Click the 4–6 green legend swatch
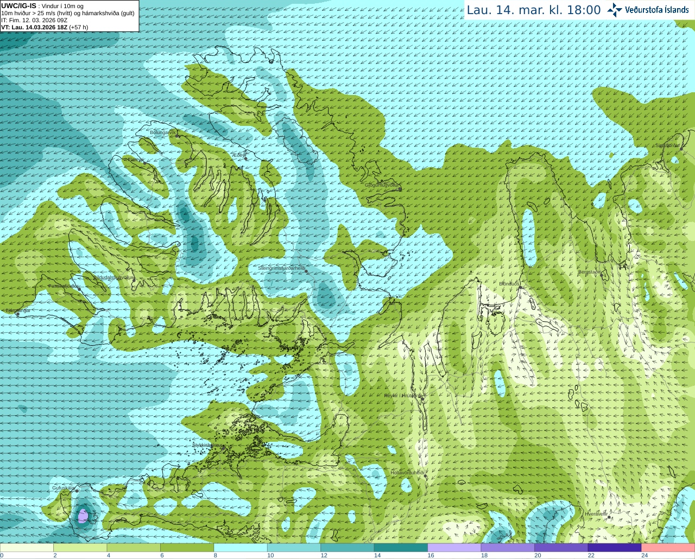Screen dimensions: 695x559 [134, 548]
